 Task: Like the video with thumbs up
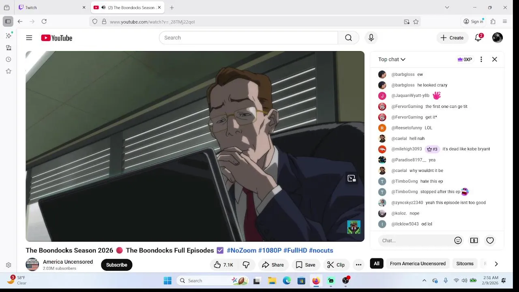point(223,265)
